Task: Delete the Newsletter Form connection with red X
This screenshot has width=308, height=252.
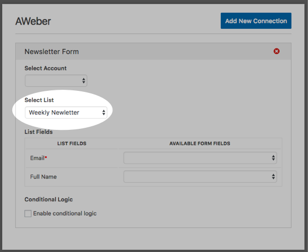Action: pos(277,51)
